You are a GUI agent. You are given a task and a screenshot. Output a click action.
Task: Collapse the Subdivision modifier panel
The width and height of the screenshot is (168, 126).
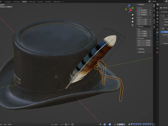pos(161,28)
